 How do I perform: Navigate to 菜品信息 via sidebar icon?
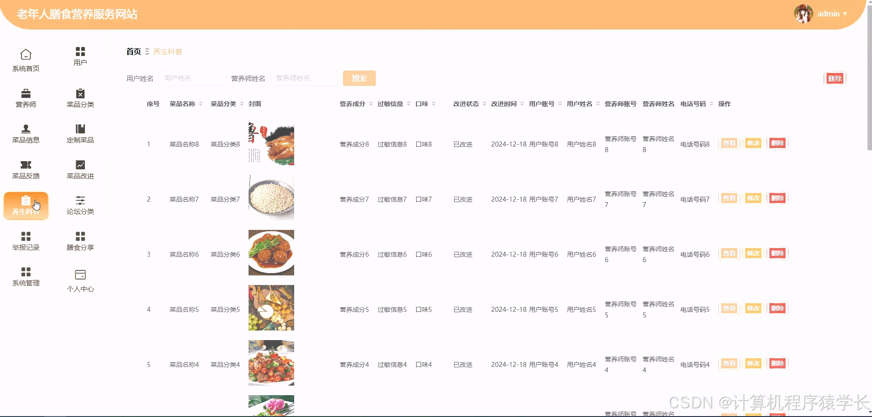26,134
